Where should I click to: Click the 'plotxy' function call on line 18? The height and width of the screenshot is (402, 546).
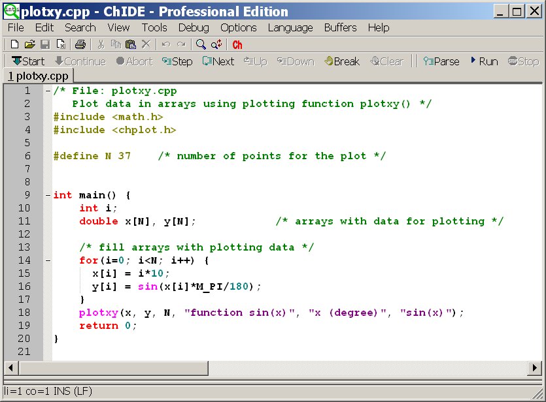(x=99, y=313)
